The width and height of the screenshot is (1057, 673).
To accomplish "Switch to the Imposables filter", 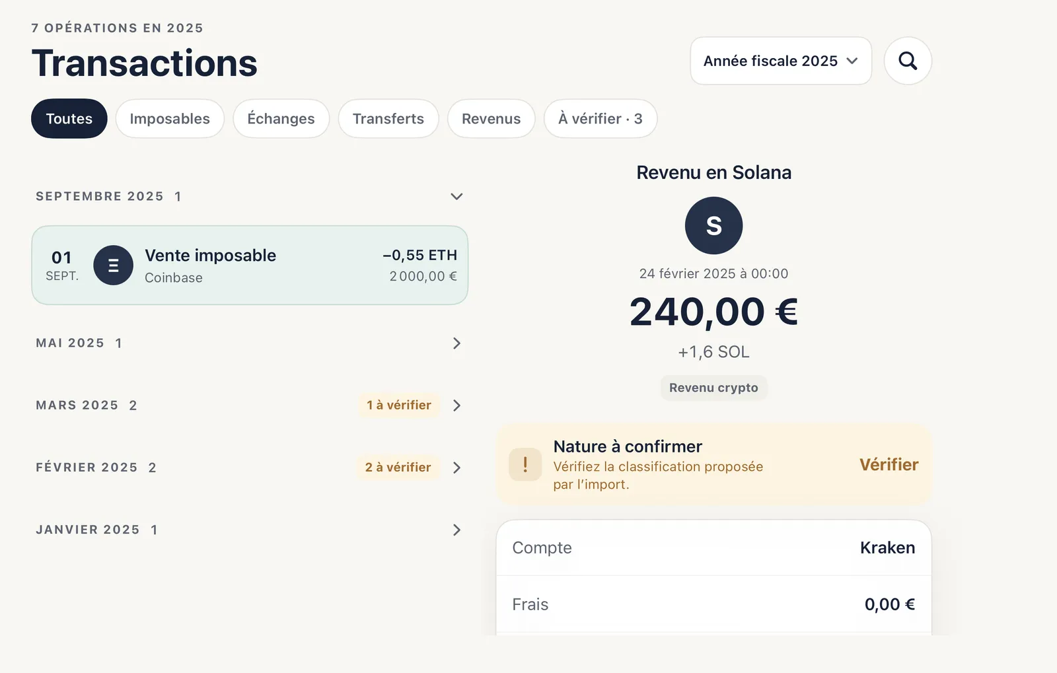I will click(170, 119).
